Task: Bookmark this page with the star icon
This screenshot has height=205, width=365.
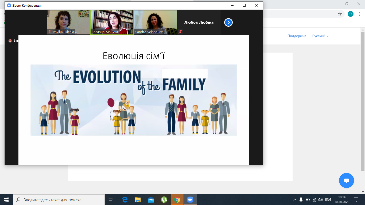Action: (x=340, y=14)
